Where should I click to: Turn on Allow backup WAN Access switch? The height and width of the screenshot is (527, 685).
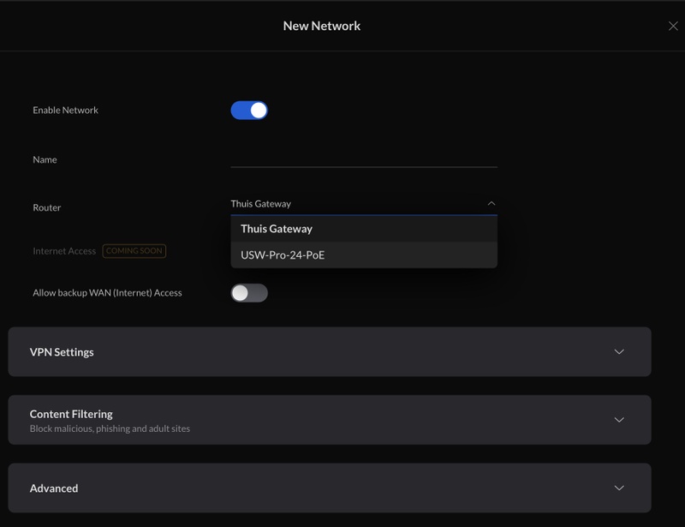(249, 293)
